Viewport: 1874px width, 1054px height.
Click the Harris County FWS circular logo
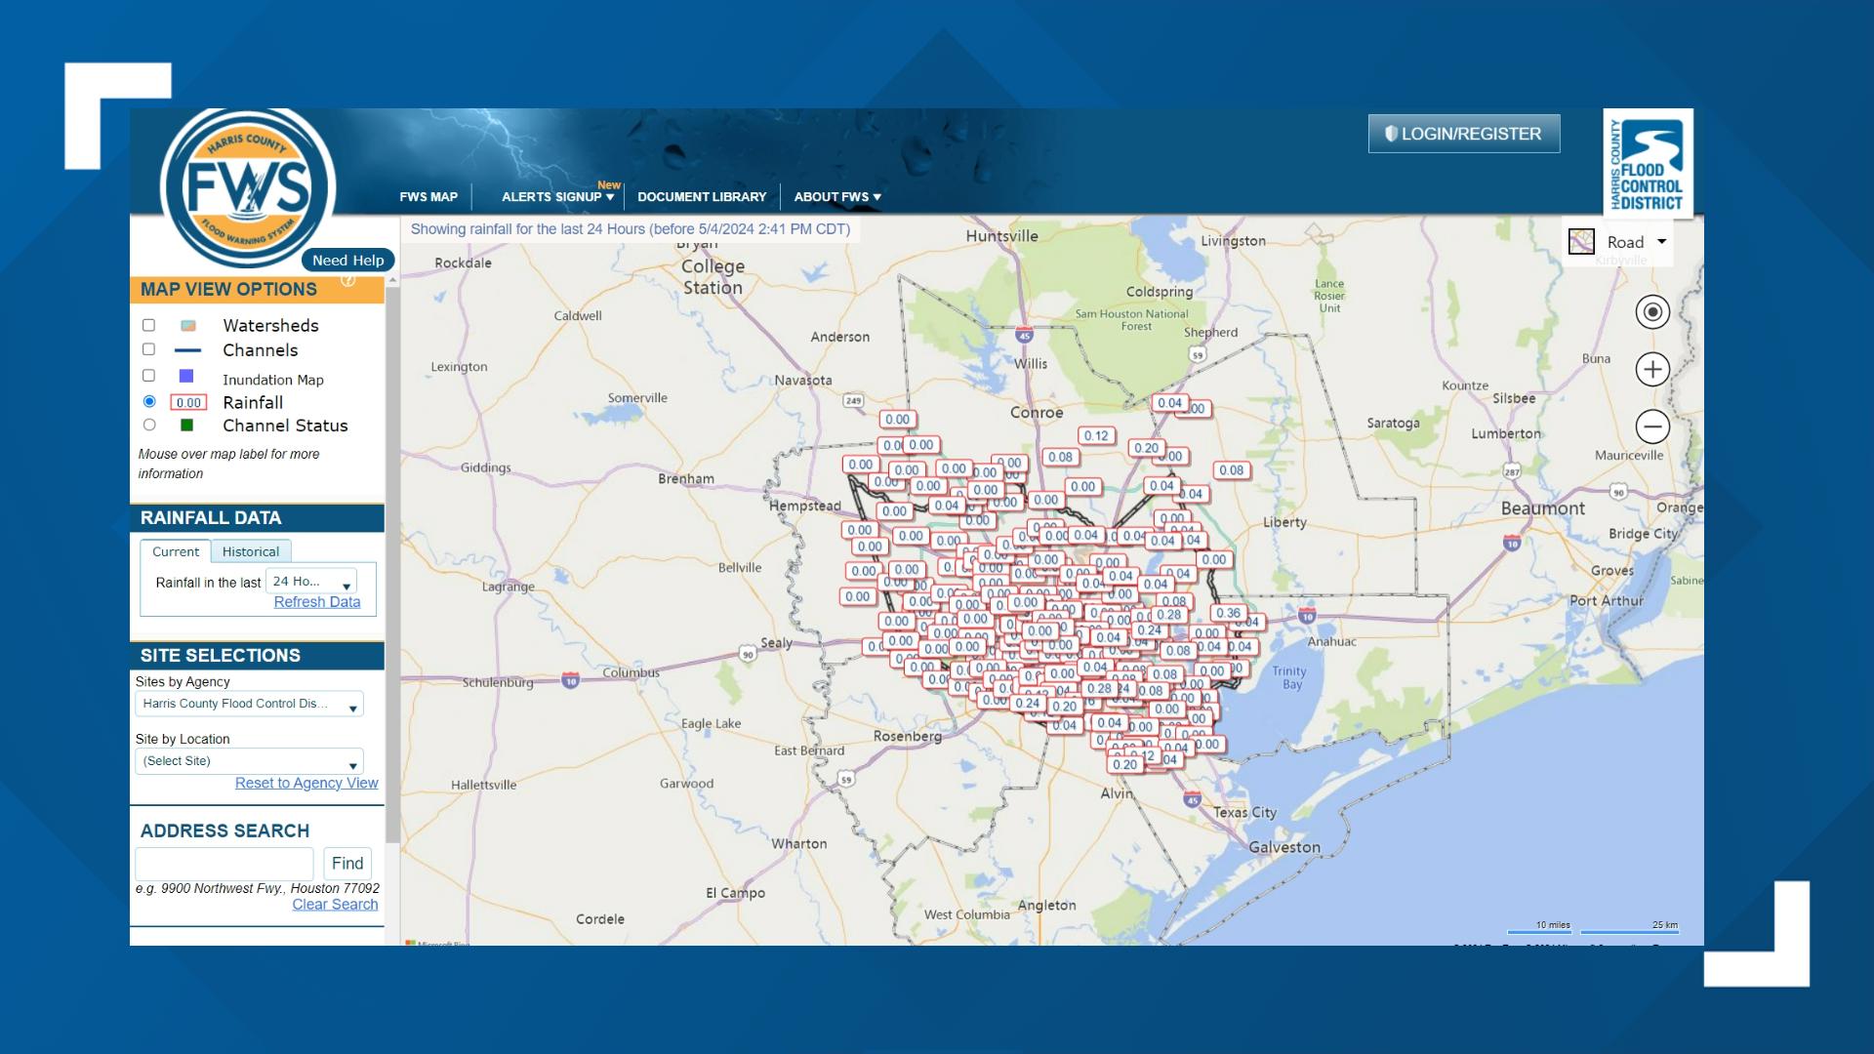(249, 185)
